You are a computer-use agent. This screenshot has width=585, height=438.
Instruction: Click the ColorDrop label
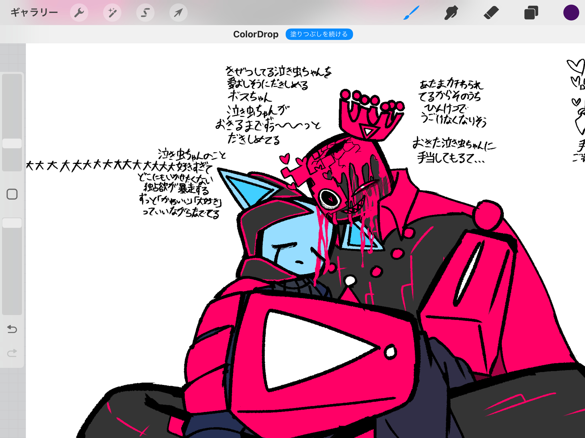[256, 34]
